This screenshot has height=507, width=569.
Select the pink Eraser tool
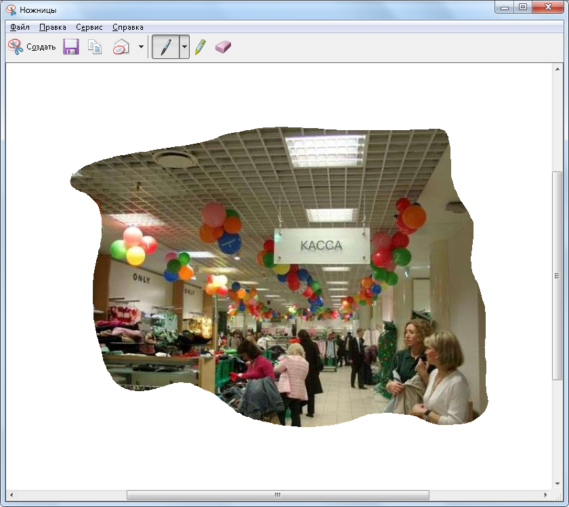click(223, 47)
